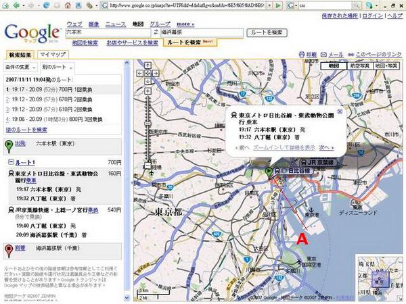The height and width of the screenshot is (304, 406).
Task: Click the sidebar scroll down arrow
Action: pyautogui.click(x=127, y=297)
